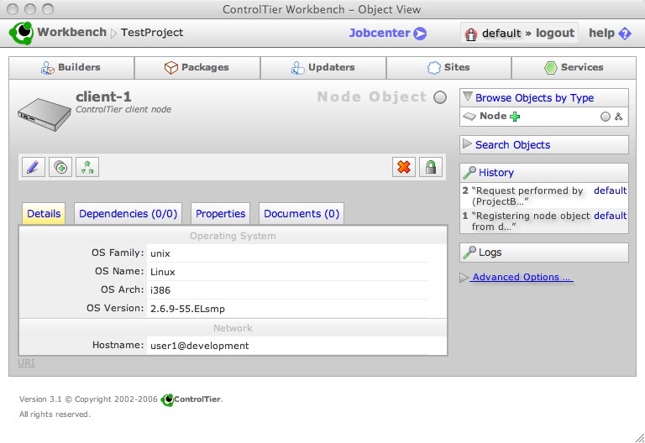Toggle the Node Object circle indicator

point(440,97)
